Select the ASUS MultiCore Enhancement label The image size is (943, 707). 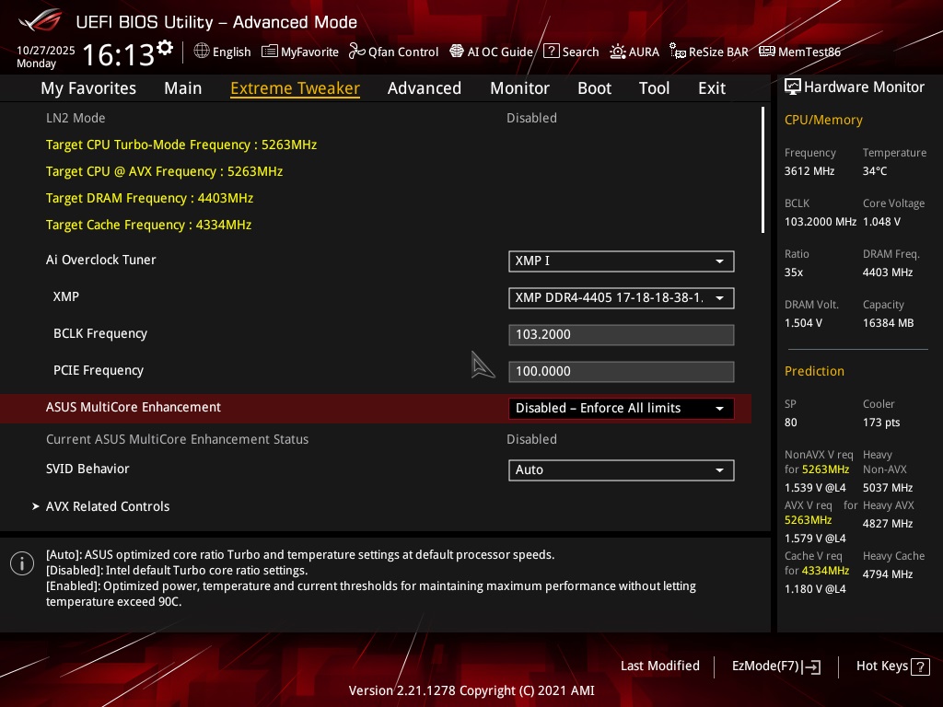pos(134,407)
